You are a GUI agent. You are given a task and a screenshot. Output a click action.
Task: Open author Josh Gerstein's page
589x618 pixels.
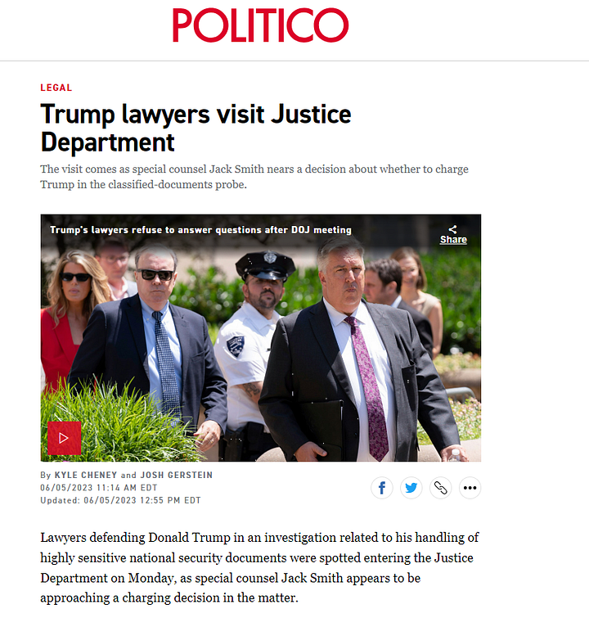177,475
